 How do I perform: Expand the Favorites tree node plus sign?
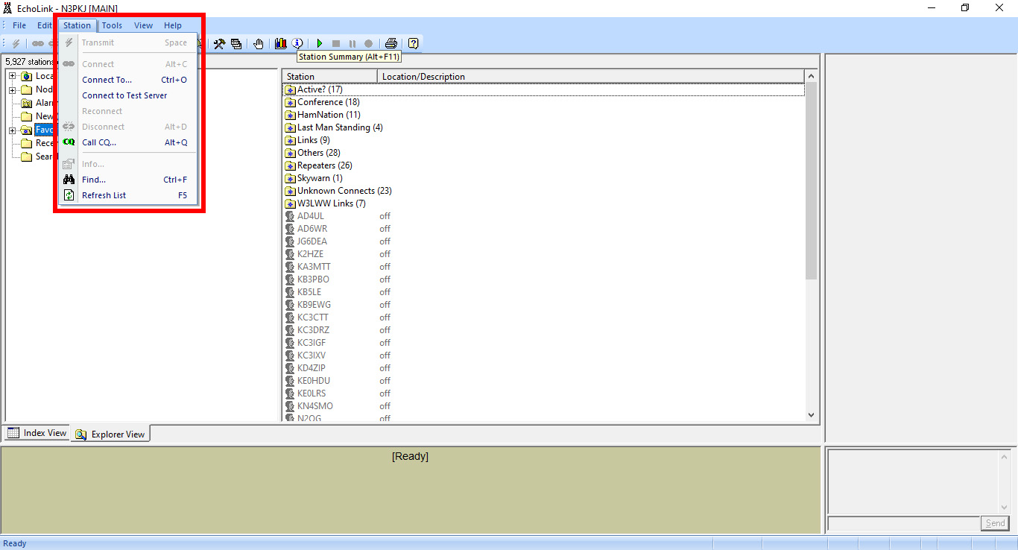(x=12, y=130)
